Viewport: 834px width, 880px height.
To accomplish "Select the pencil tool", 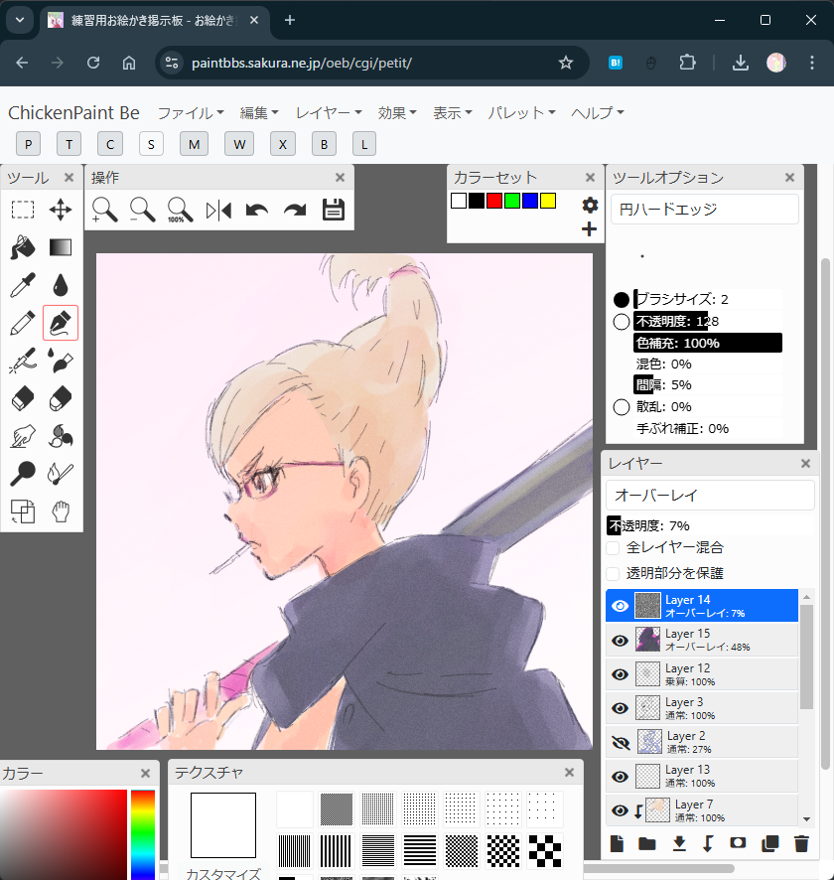I will (22, 324).
